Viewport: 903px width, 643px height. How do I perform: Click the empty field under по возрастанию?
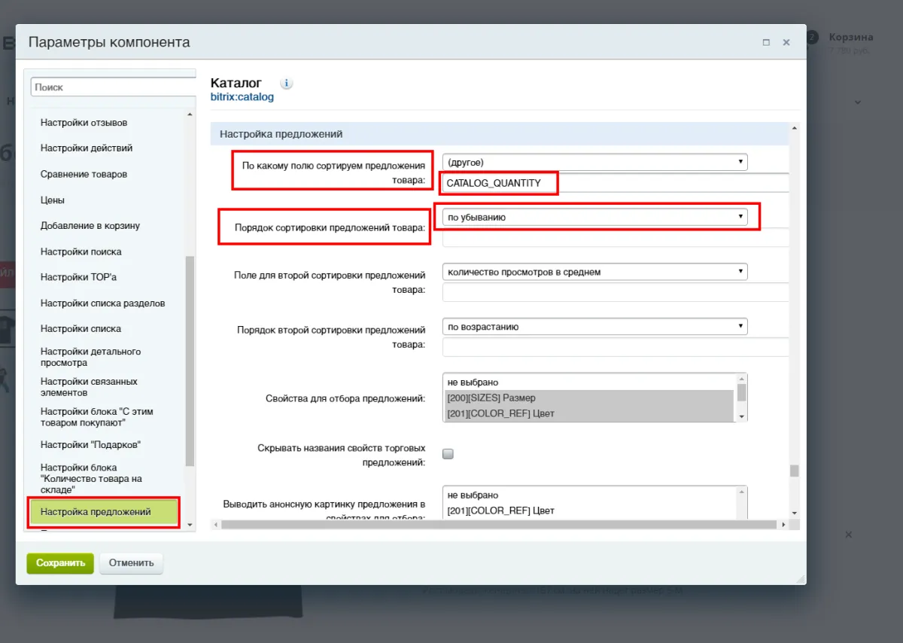click(x=616, y=348)
